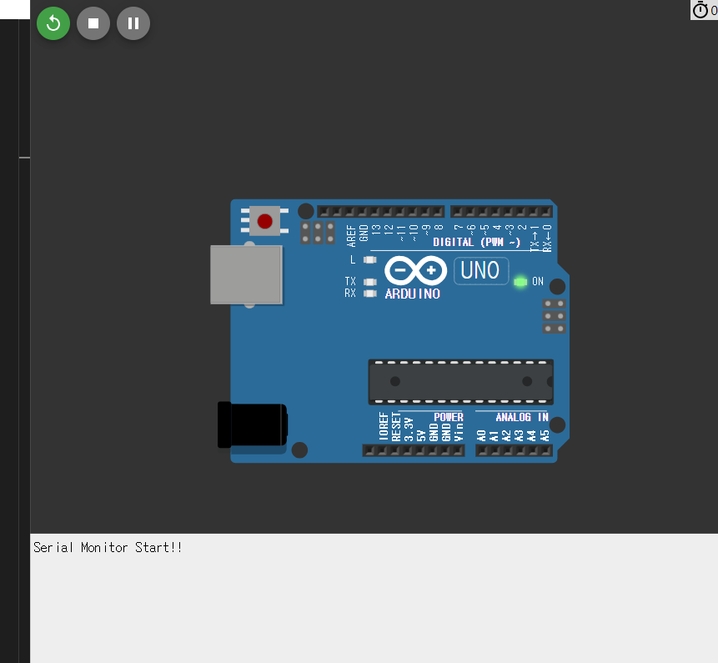
Task: Pause the simulation
Action: 133,23
